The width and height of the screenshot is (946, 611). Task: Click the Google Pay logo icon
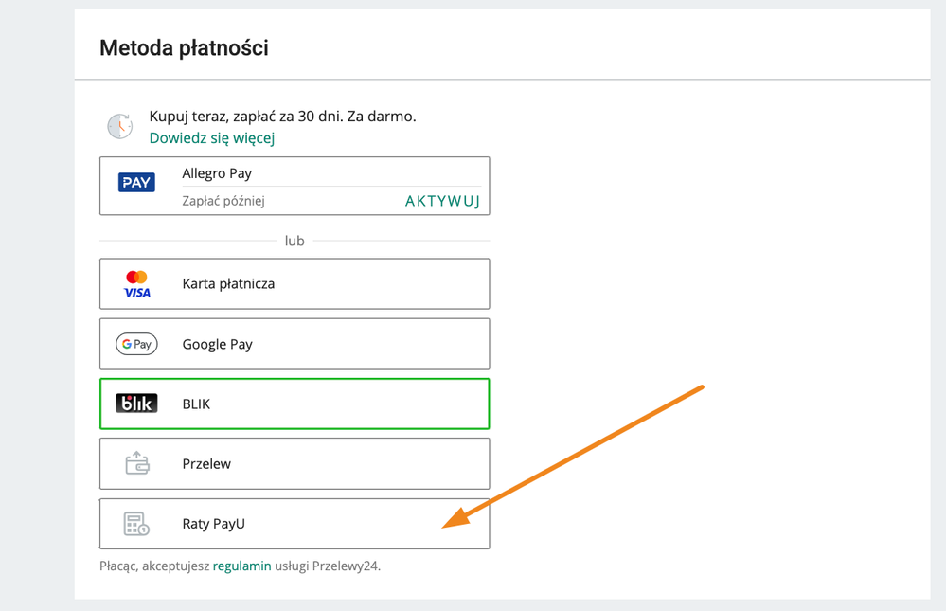point(137,345)
